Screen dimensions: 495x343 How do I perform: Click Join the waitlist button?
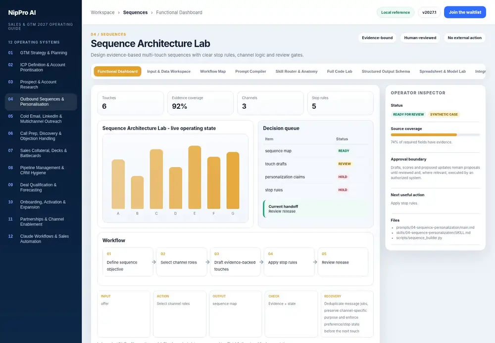tap(465, 12)
